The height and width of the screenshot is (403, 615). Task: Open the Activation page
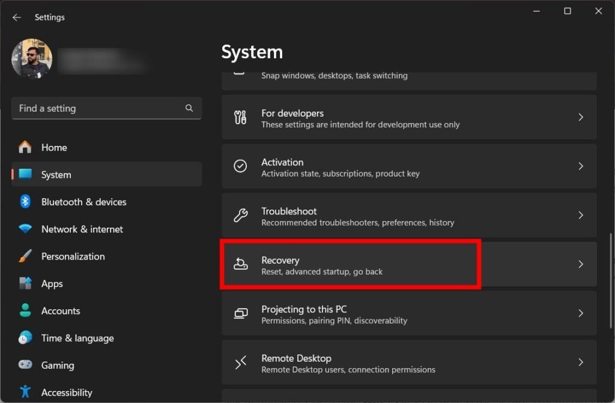point(409,166)
